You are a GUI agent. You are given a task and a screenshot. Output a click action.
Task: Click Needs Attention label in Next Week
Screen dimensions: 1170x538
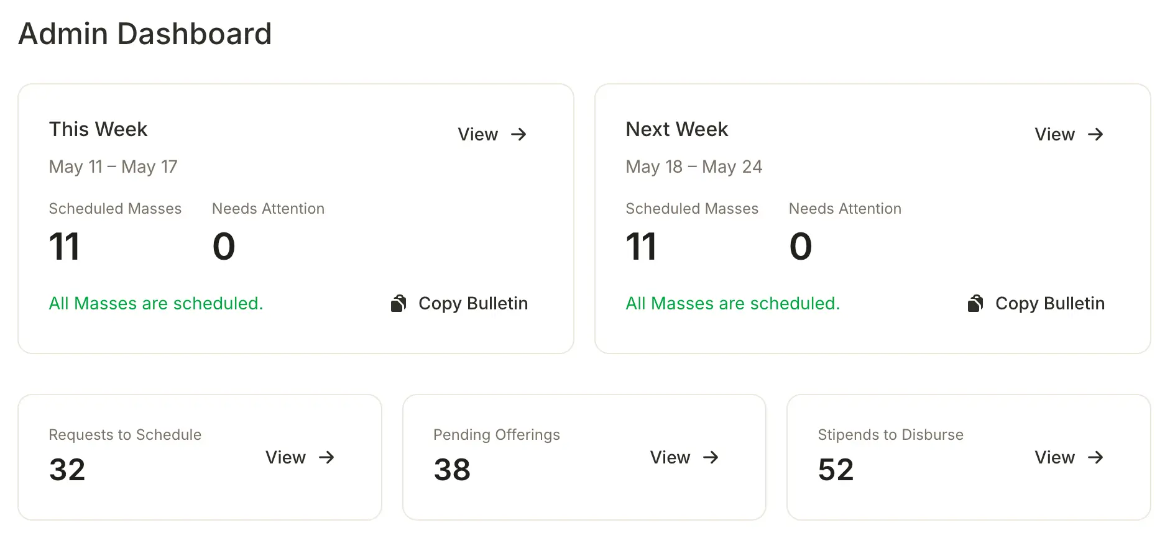[845, 209]
